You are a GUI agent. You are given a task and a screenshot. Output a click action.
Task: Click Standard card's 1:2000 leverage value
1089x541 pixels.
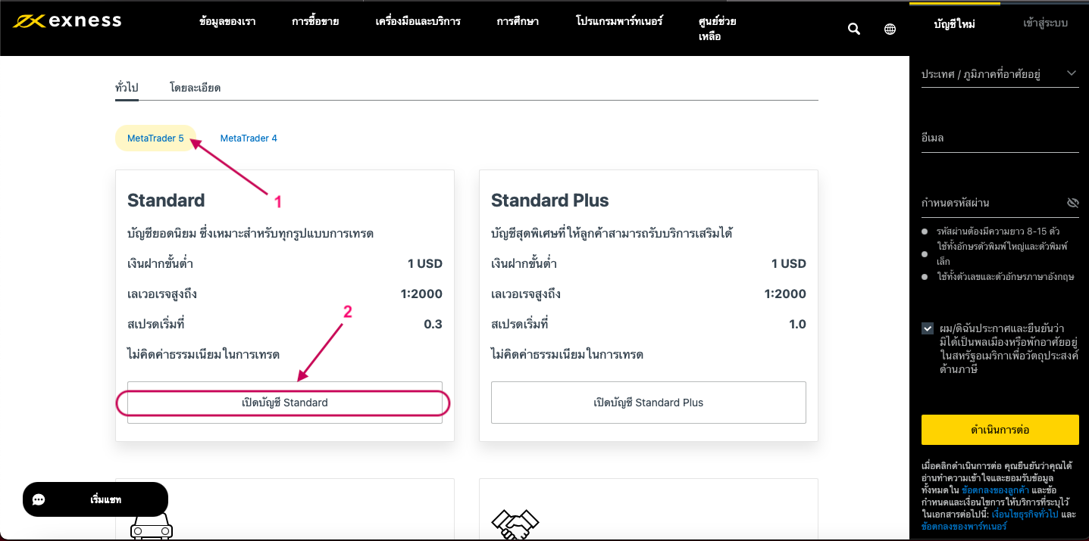pos(421,294)
